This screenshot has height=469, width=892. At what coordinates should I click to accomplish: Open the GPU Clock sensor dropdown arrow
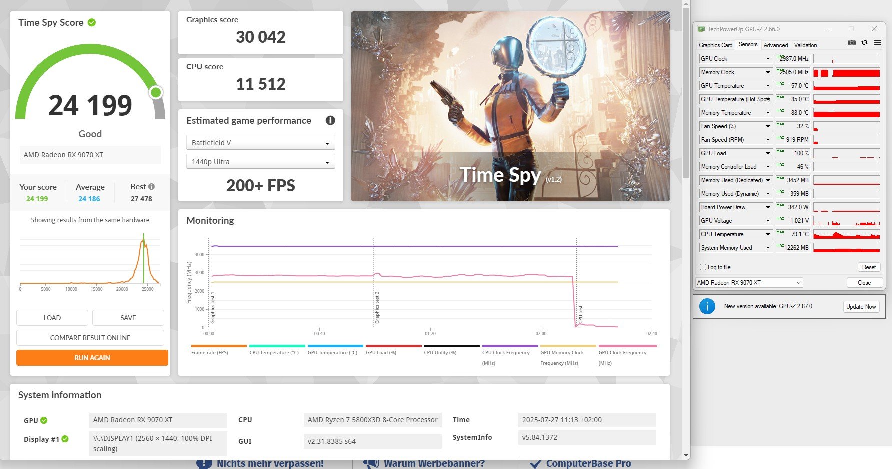point(768,59)
